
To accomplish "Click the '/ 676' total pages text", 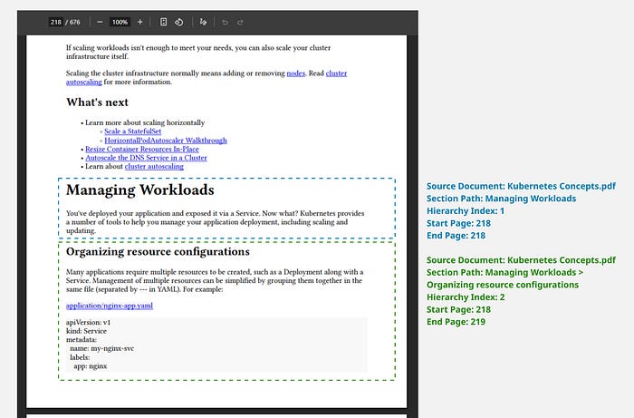I will tap(72, 22).
